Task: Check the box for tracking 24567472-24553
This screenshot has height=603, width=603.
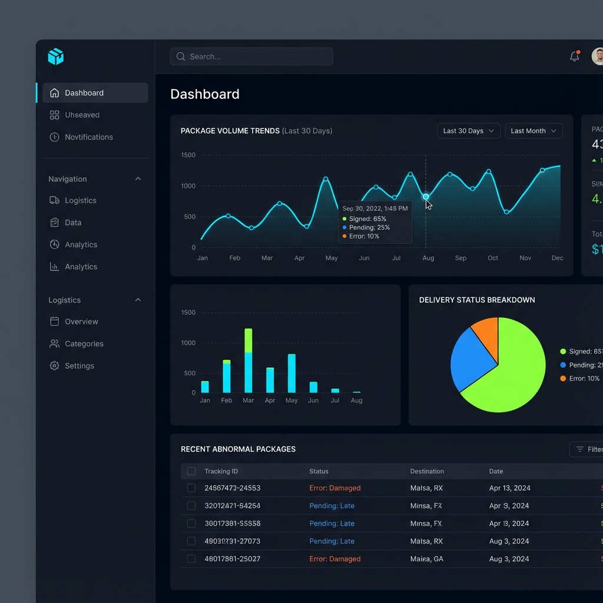Action: [191, 488]
